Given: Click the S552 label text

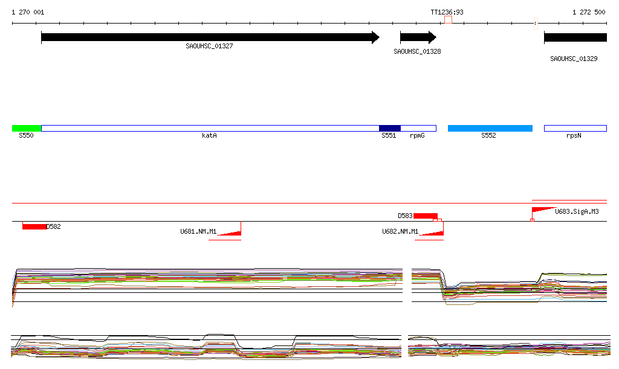Looking at the screenshot, I should pyautogui.click(x=488, y=136).
